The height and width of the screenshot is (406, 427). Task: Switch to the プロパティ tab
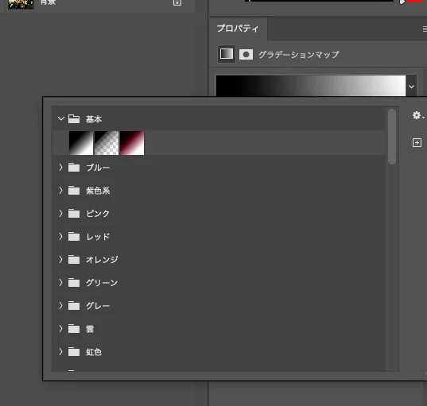238,29
